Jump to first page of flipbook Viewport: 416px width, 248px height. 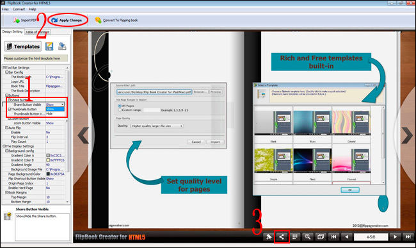pyautogui.click(x=333, y=237)
